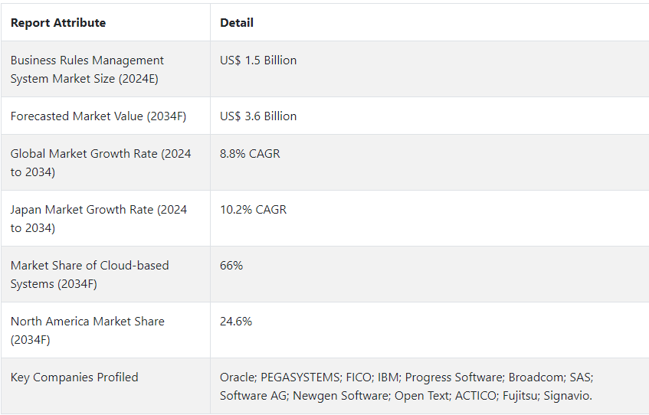Click the "Key Companies Profiled" cell
This screenshot has width=649, height=415.
click(106, 386)
